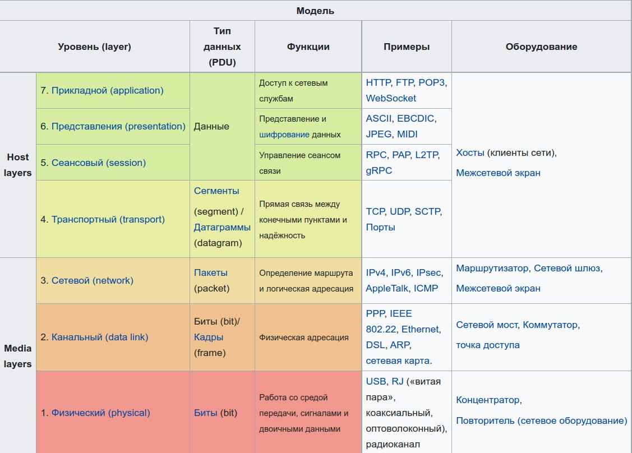Screen dimensions: 632x453
Task: Open the точка доступа link
Action: tap(487, 345)
